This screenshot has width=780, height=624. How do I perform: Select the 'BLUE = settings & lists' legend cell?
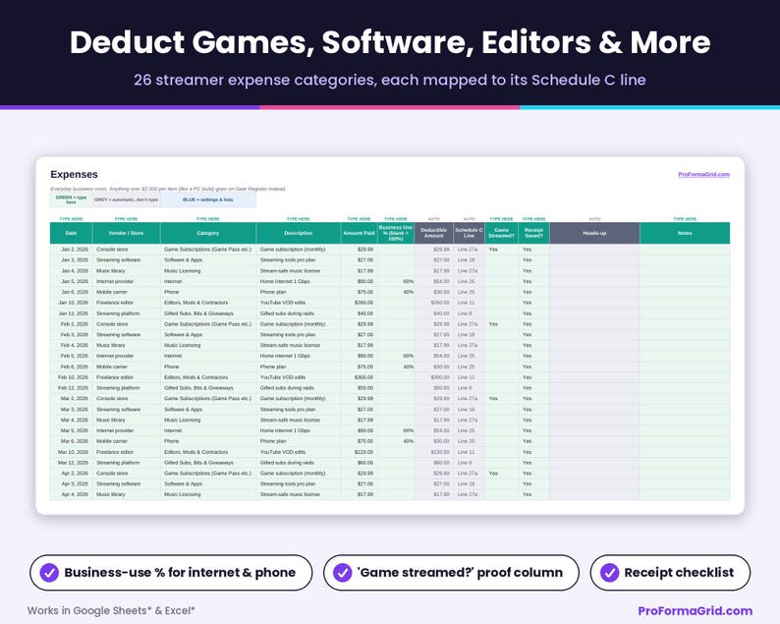click(x=208, y=199)
